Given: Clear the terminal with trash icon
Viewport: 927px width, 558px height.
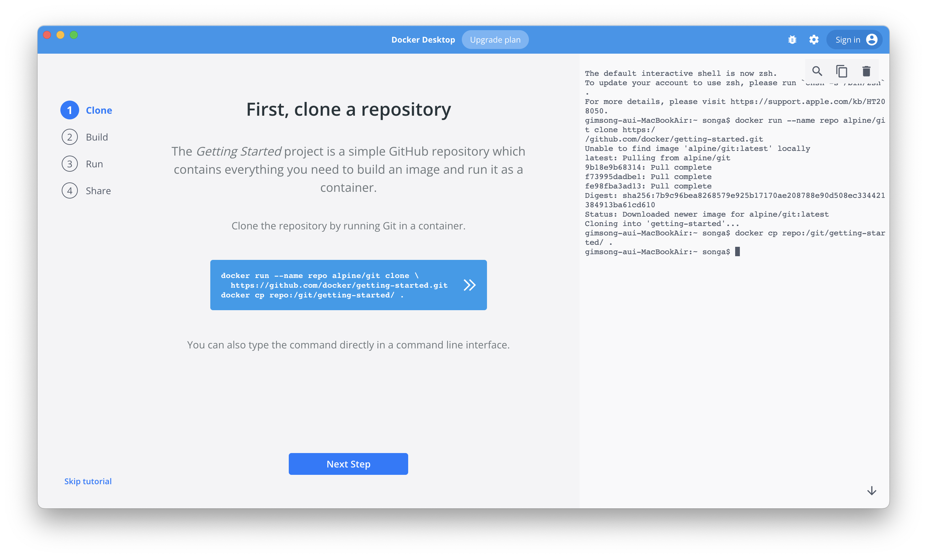Looking at the screenshot, I should point(866,71).
